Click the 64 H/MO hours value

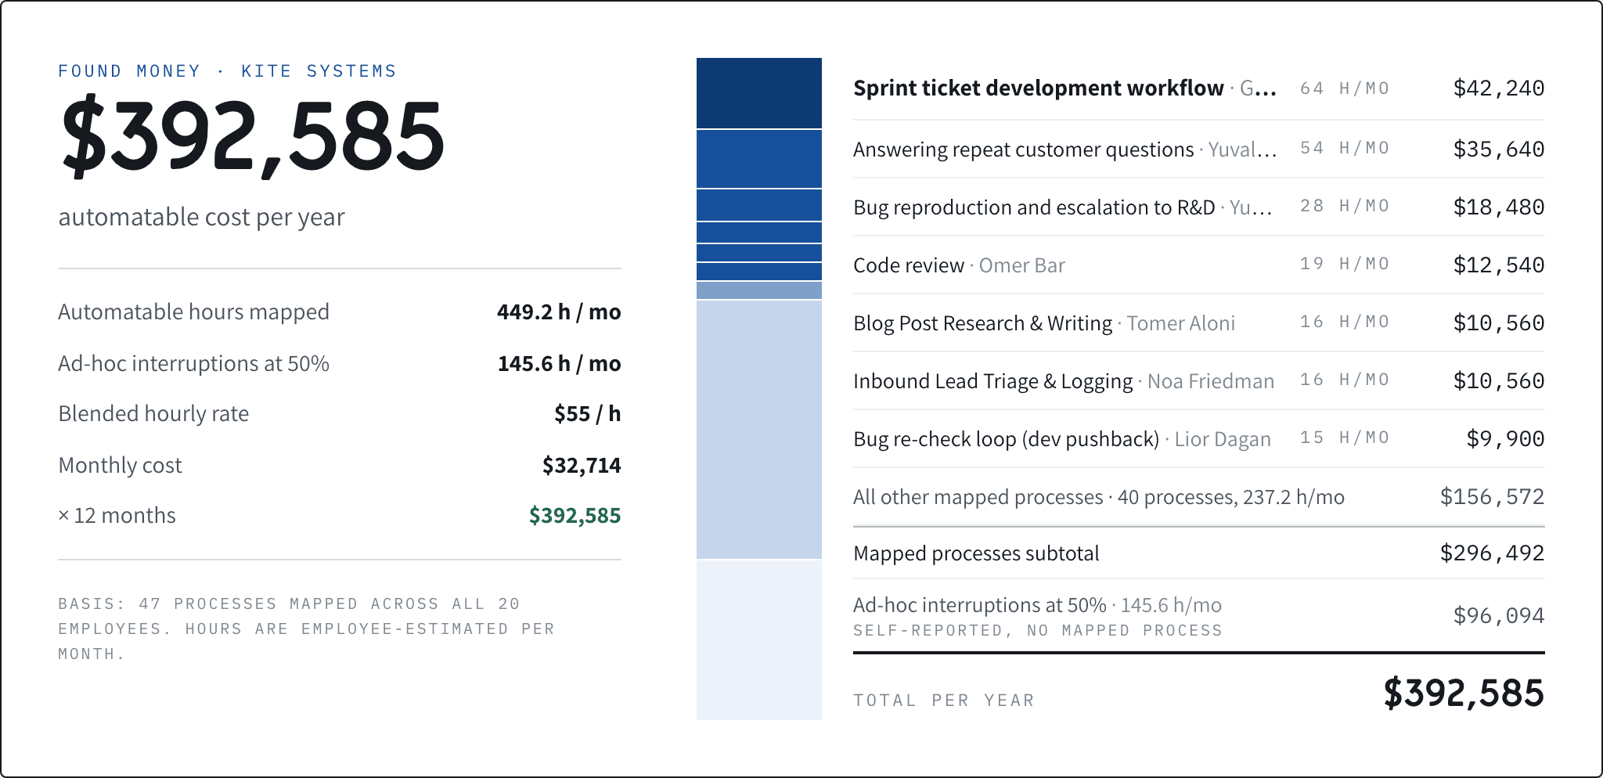[x=1345, y=88]
